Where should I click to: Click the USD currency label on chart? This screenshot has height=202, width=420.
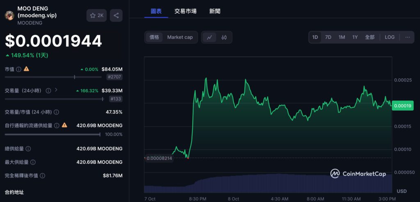coord(402,191)
